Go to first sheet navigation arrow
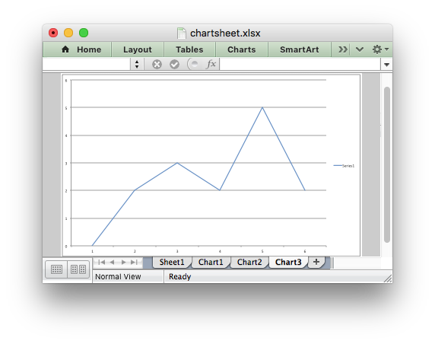435x344 pixels. pos(102,262)
